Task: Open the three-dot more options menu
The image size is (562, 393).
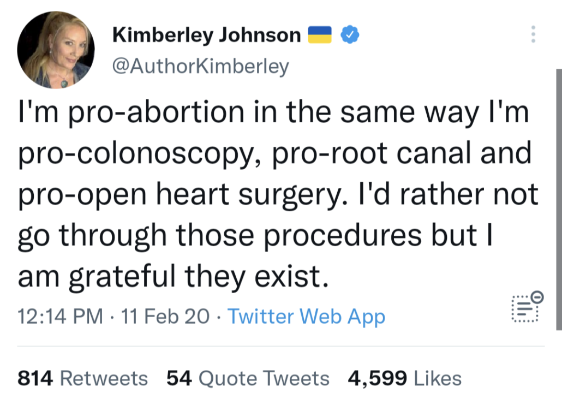Action: (x=533, y=34)
